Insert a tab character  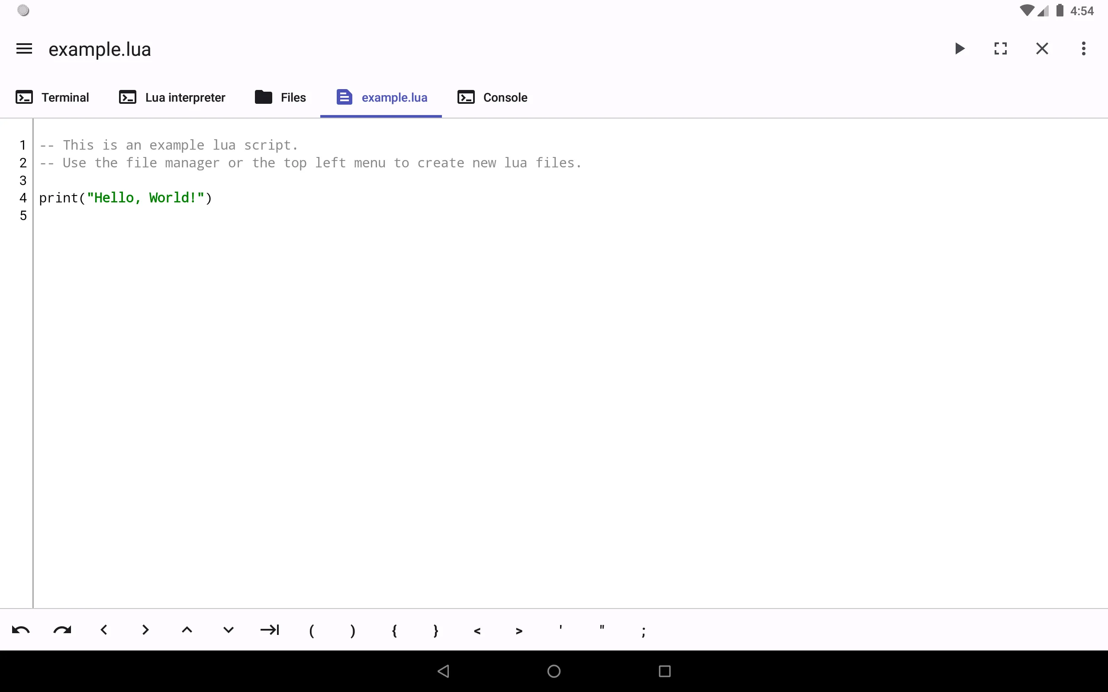click(270, 630)
